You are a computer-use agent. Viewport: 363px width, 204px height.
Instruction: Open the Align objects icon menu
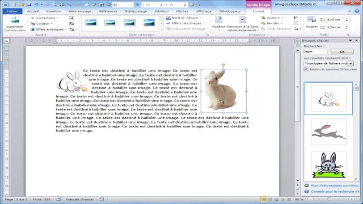[x=297, y=18]
